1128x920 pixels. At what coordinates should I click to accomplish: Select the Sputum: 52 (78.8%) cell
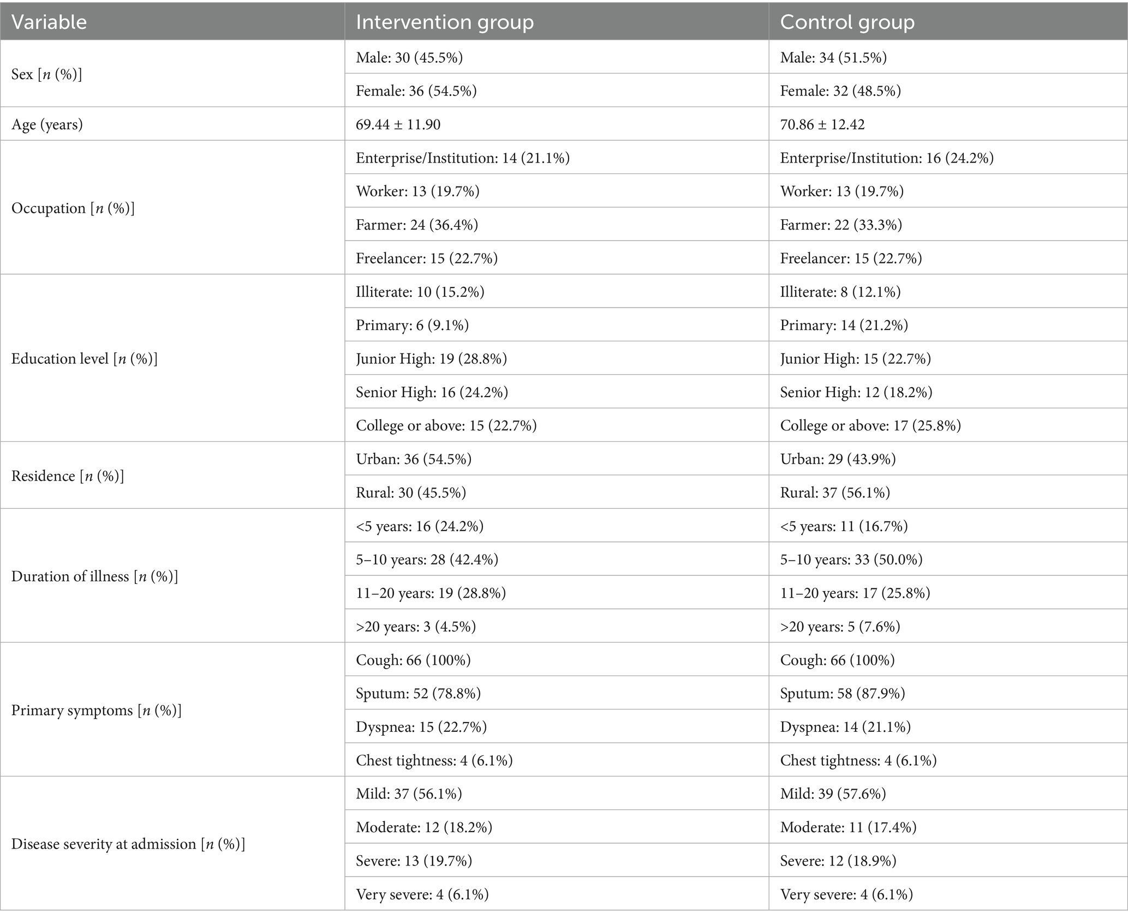coord(418,693)
